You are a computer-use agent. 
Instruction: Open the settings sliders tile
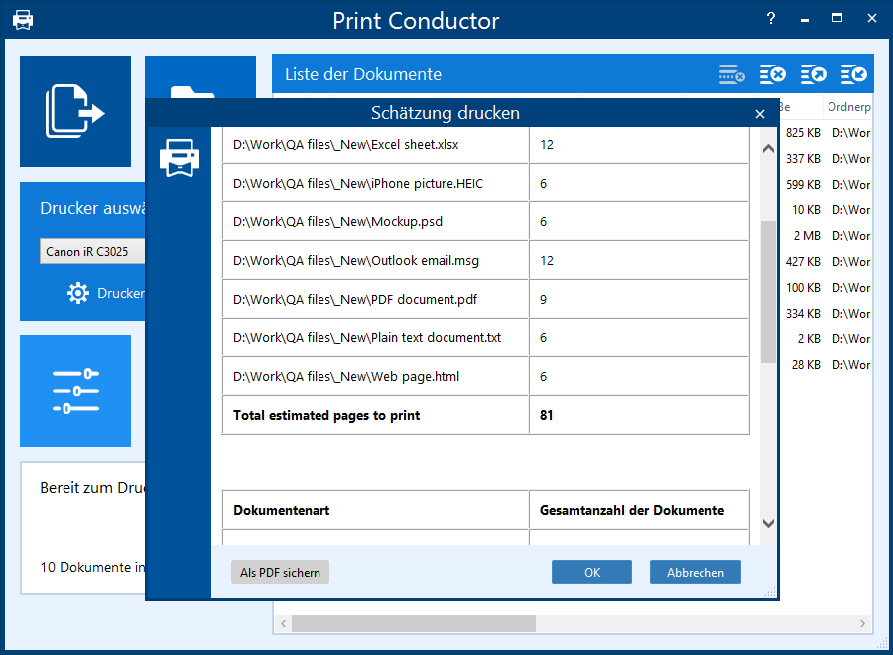pyautogui.click(x=75, y=391)
